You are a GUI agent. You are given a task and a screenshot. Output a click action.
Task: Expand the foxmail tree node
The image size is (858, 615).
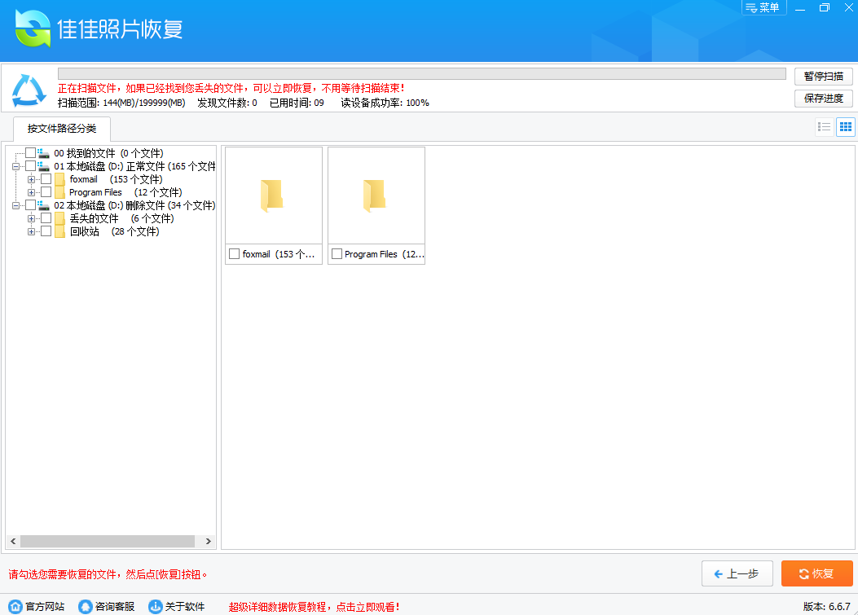point(32,179)
